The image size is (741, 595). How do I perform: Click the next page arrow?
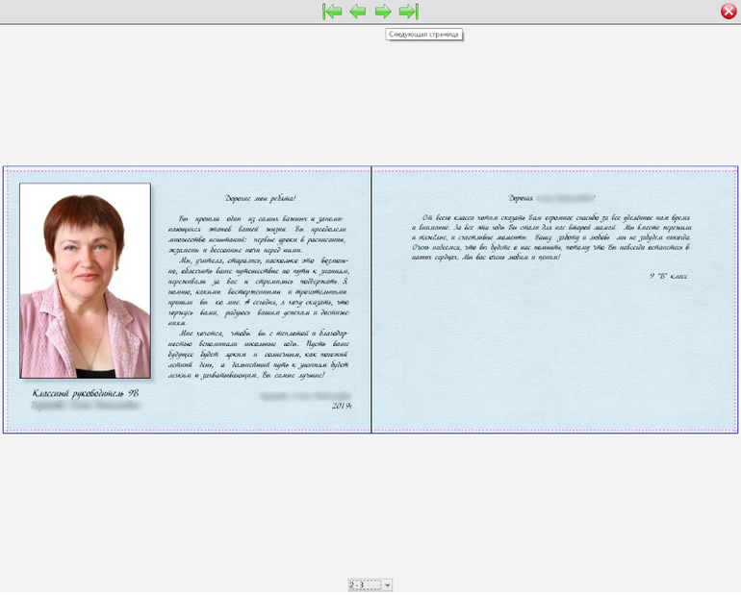tap(383, 12)
